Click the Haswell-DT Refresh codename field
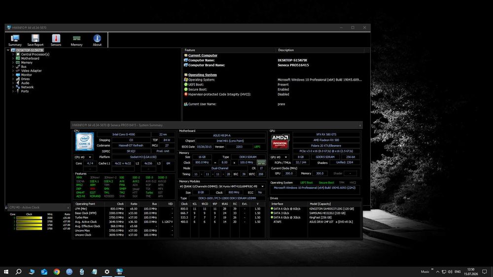Viewport: 493px width, 277px height. [131, 146]
